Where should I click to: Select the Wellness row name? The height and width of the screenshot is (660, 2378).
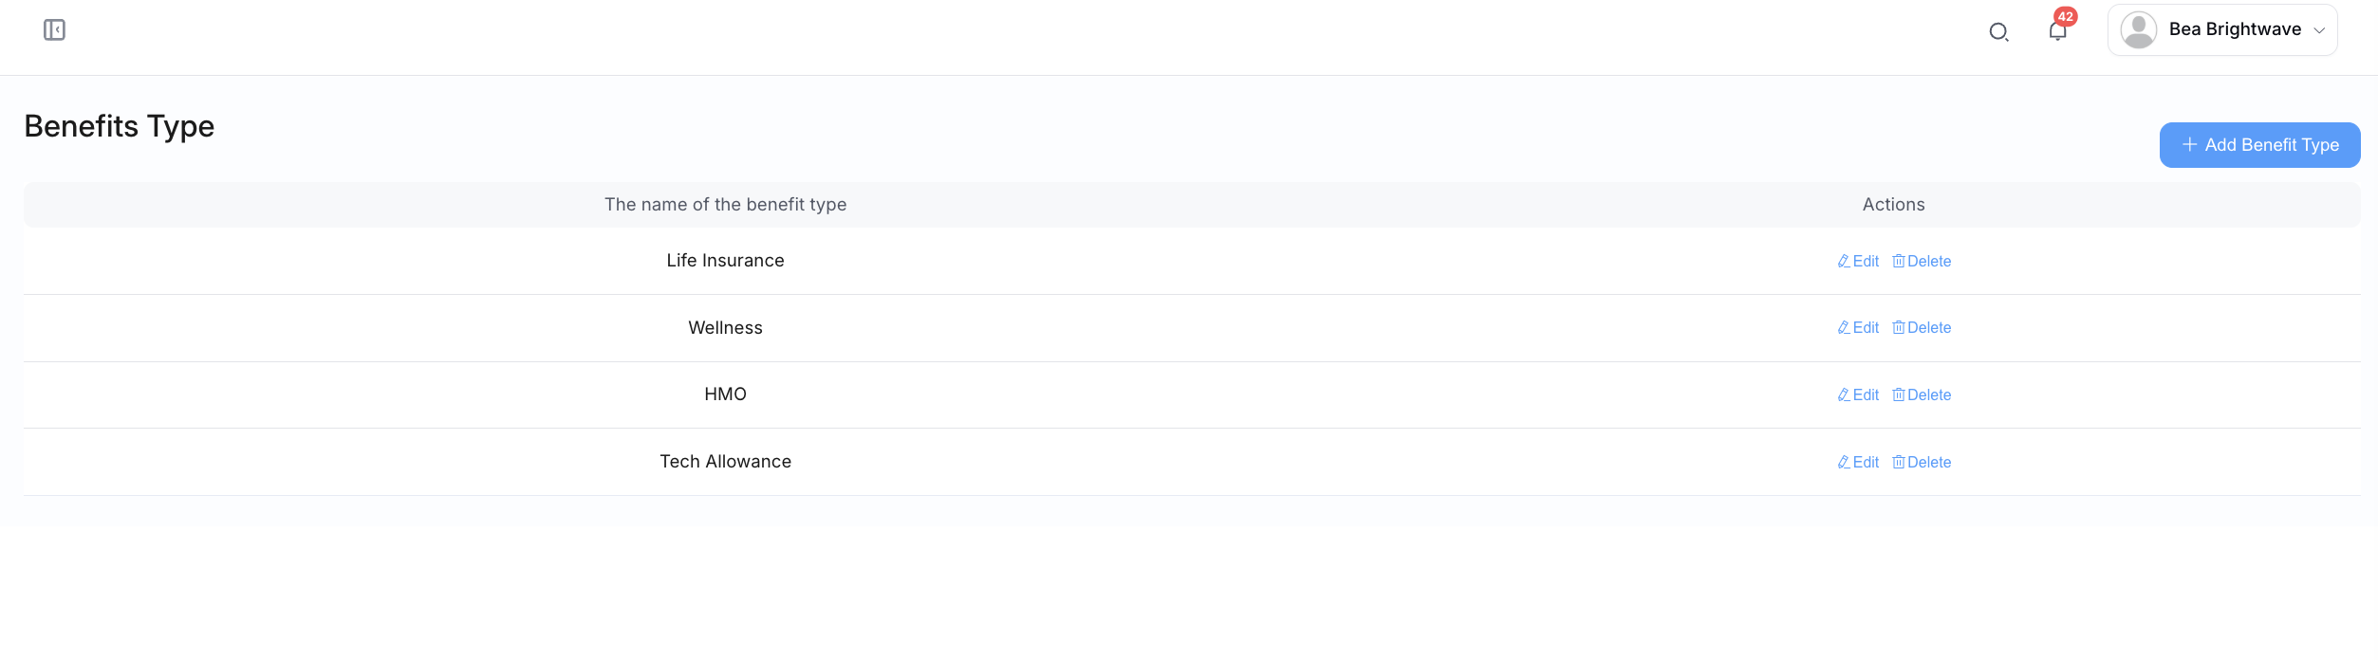tap(725, 328)
